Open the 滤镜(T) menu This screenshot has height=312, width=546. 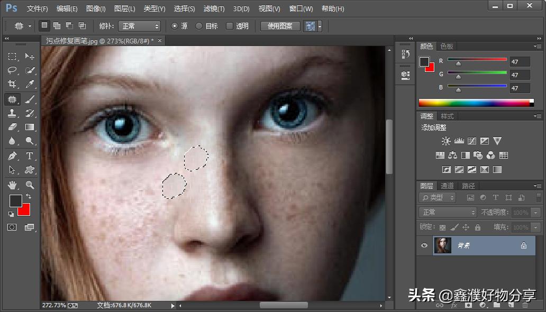point(214,9)
